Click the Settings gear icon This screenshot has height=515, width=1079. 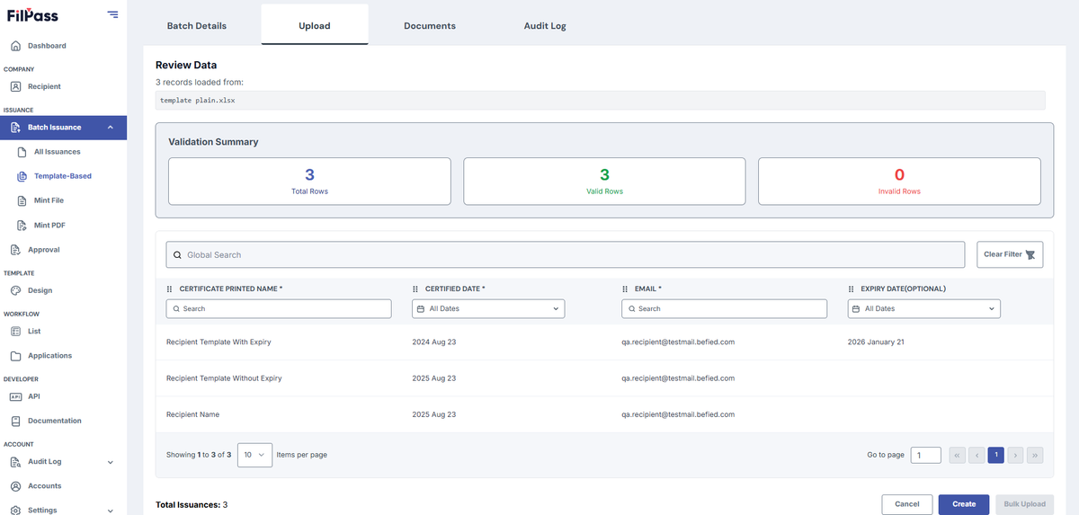tap(15, 510)
